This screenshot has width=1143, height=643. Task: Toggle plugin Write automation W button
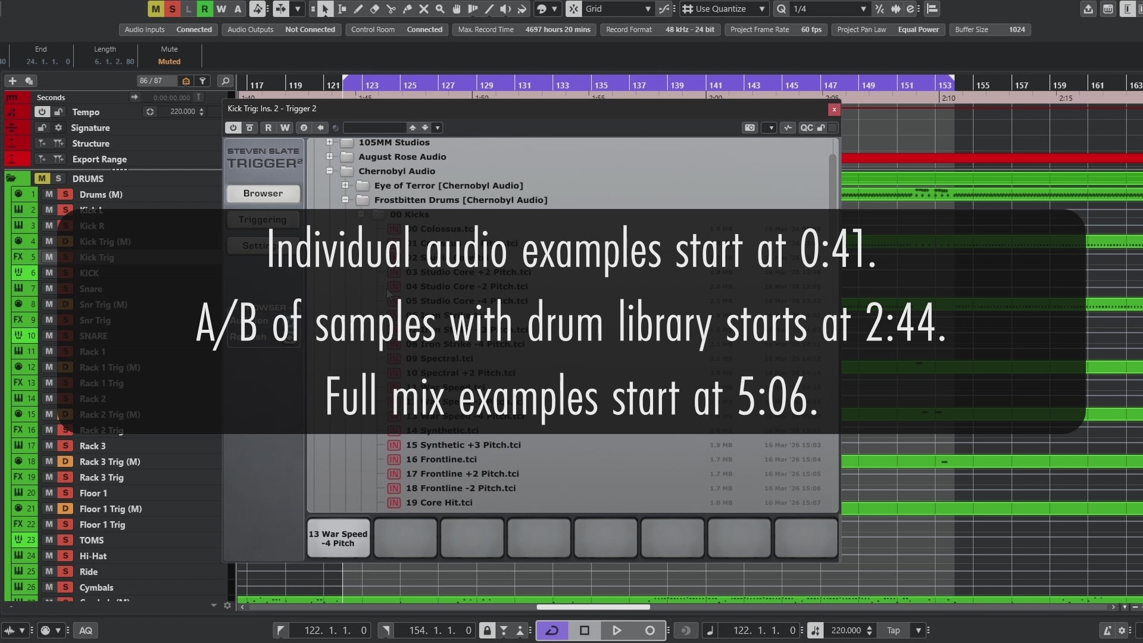click(x=285, y=127)
